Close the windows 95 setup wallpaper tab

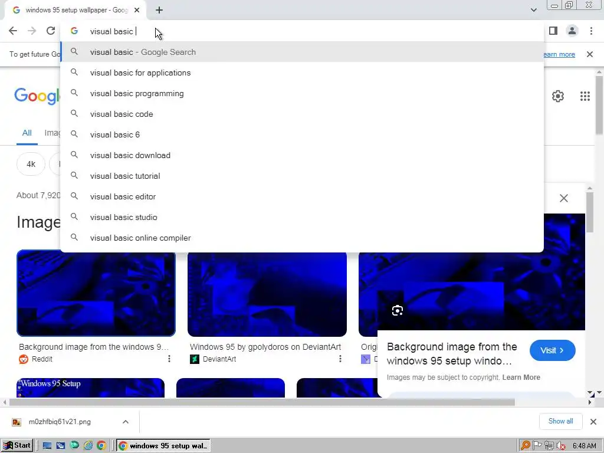click(137, 10)
